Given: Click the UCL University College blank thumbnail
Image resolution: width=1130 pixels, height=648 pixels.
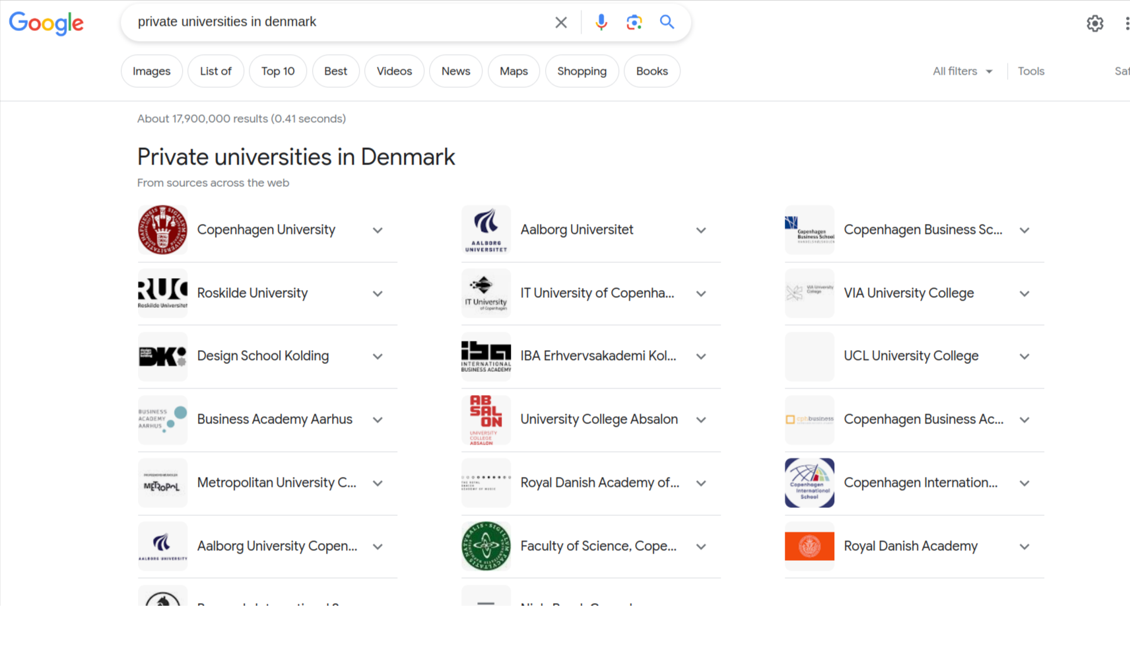Looking at the screenshot, I should point(809,357).
